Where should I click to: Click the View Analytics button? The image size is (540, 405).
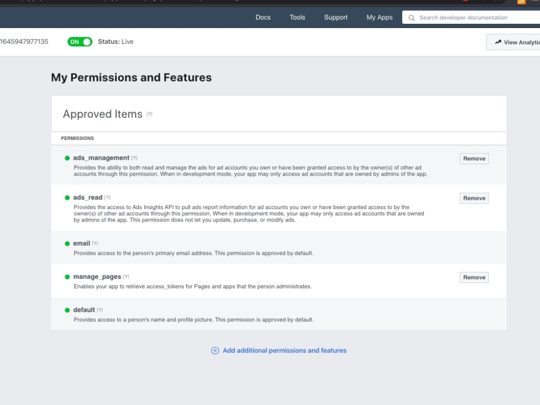pos(514,42)
